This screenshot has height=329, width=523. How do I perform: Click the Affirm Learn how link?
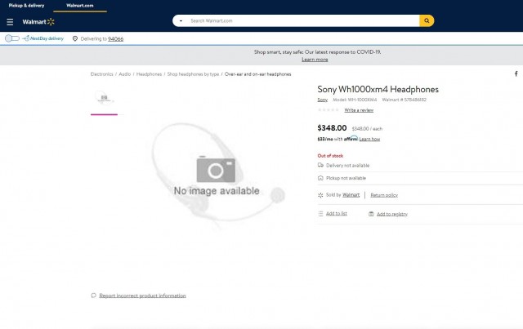pyautogui.click(x=369, y=139)
